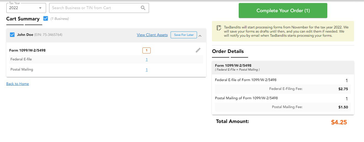
Task: Click the Federal E-Filing Fee $2.75 amount
Action: [343, 89]
